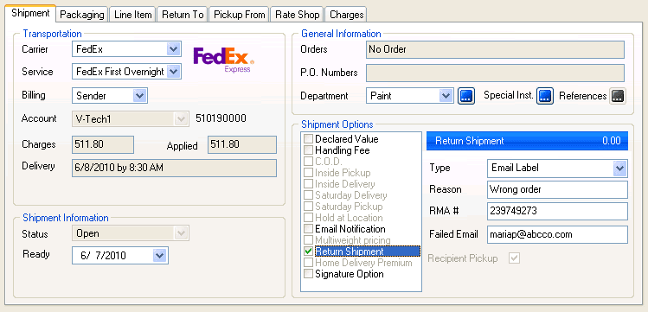View the Charges tab
Viewport: 648px width, 312px height.
[346, 15]
